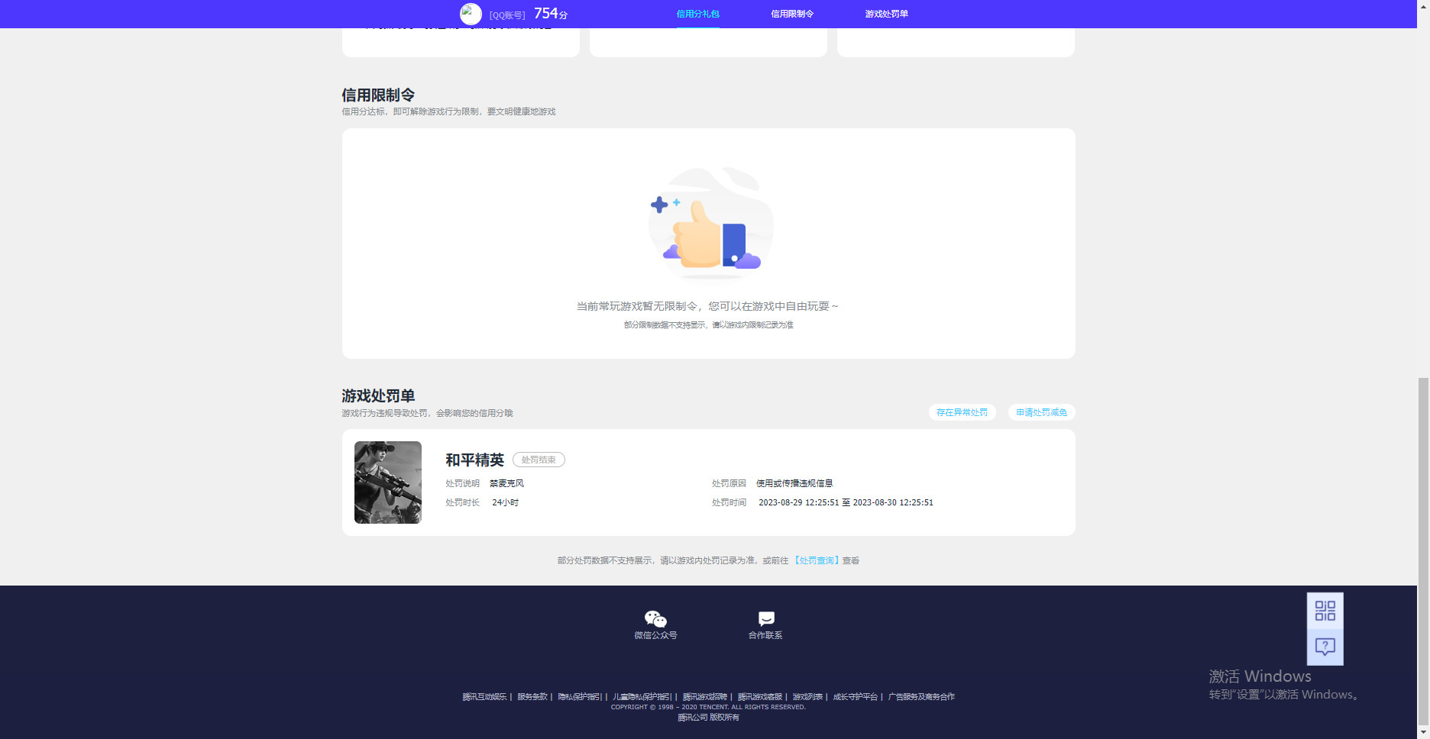The height and width of the screenshot is (739, 1430).
Task: Open the 和平精英 game thumbnail
Action: (x=388, y=482)
